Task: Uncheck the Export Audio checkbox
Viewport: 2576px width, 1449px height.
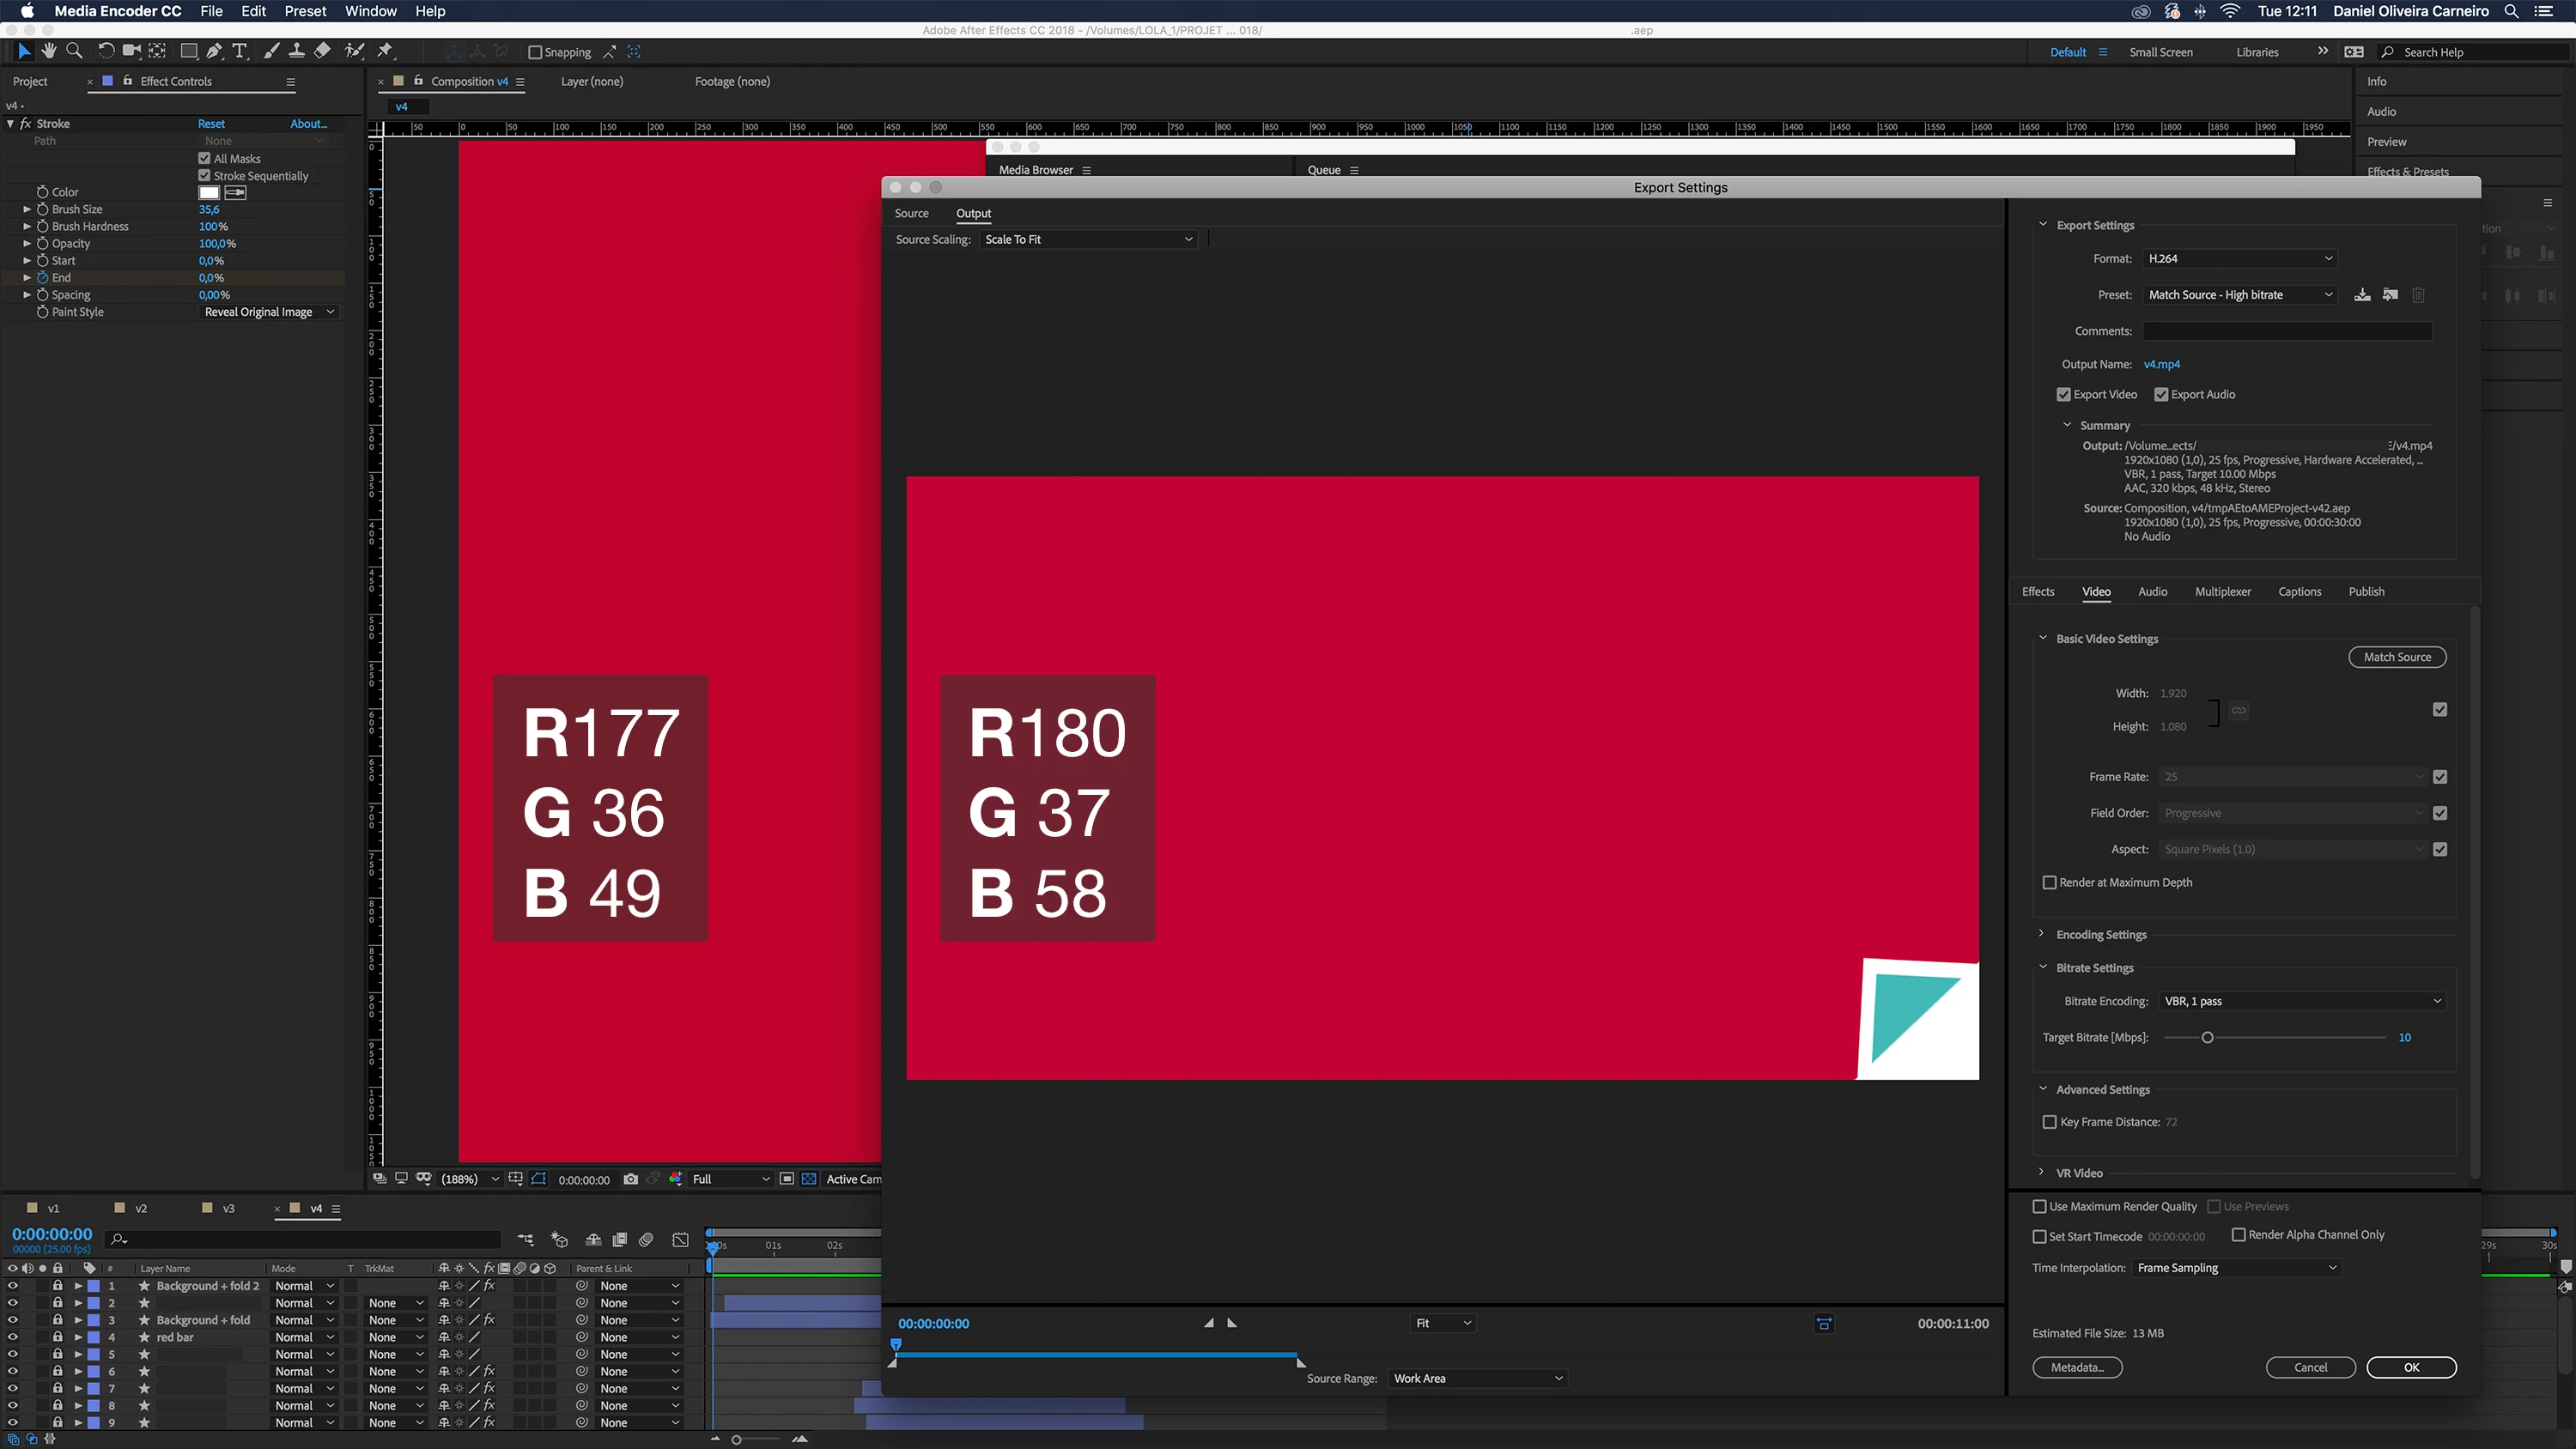Action: click(x=2161, y=395)
